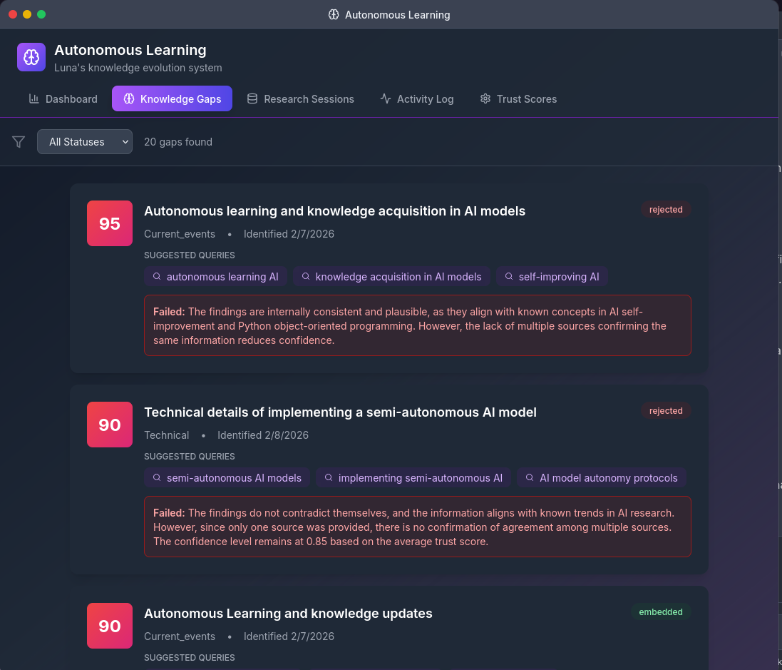Click search icon in 'knowledge acquisition in AI models' chip
Screen dimensions: 782x670
click(x=306, y=276)
